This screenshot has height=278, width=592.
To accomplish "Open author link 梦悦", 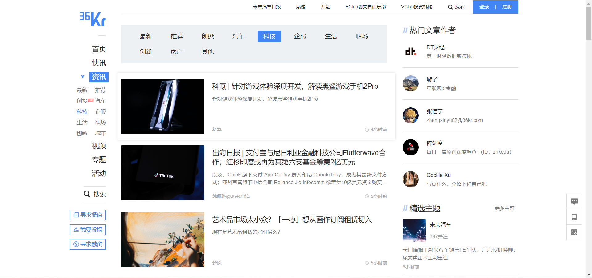I will 217,263.
